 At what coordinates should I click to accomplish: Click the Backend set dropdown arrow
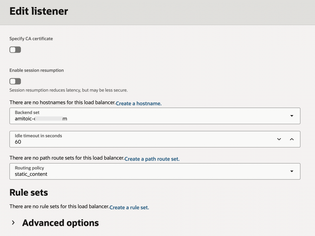(292, 116)
